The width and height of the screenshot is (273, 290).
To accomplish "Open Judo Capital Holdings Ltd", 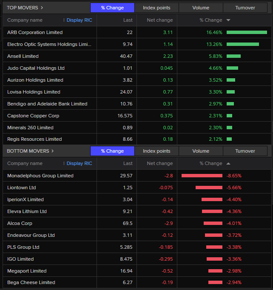I will pos(36,68).
